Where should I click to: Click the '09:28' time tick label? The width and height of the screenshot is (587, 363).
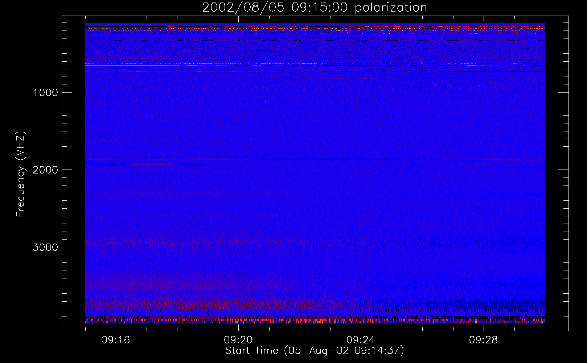(483, 340)
